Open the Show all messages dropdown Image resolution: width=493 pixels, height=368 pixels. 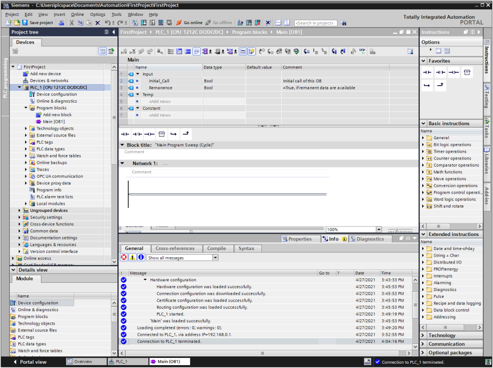[215, 258]
